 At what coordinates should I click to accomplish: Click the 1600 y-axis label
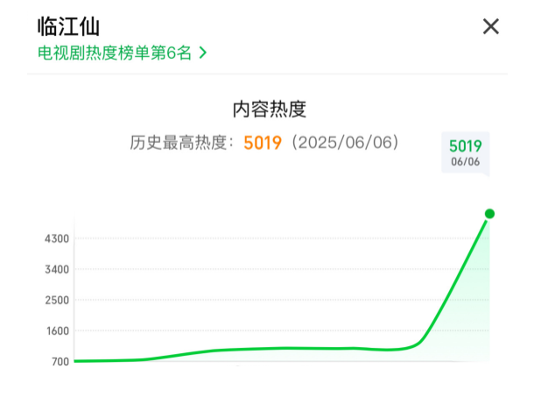pyautogui.click(x=58, y=330)
